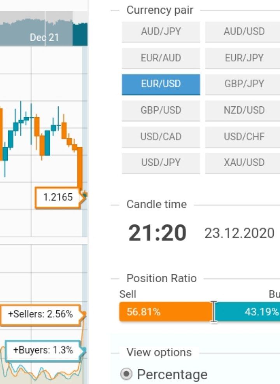This screenshot has width=280, height=384.
Task: Click the orange Sell 56.81% bar
Action: 165,312
